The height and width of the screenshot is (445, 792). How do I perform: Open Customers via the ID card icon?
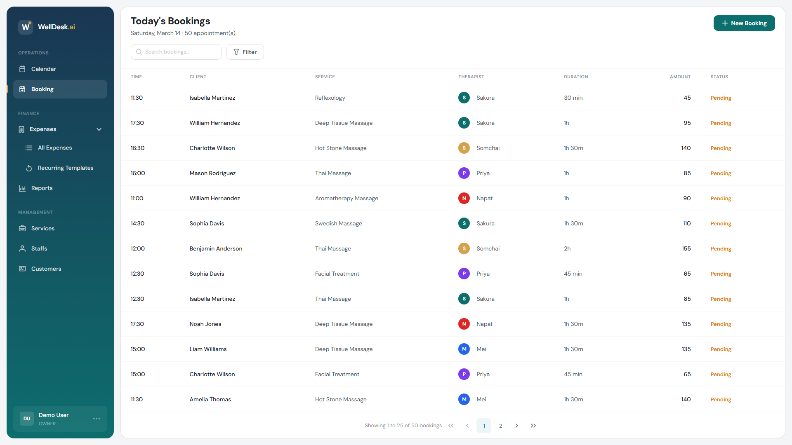[23, 269]
